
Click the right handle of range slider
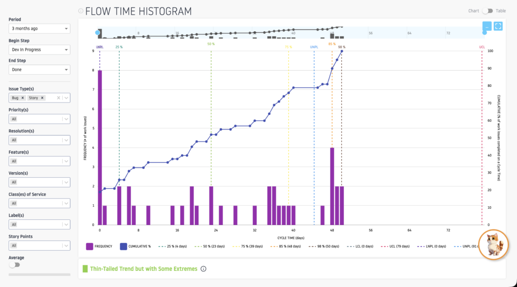click(485, 33)
